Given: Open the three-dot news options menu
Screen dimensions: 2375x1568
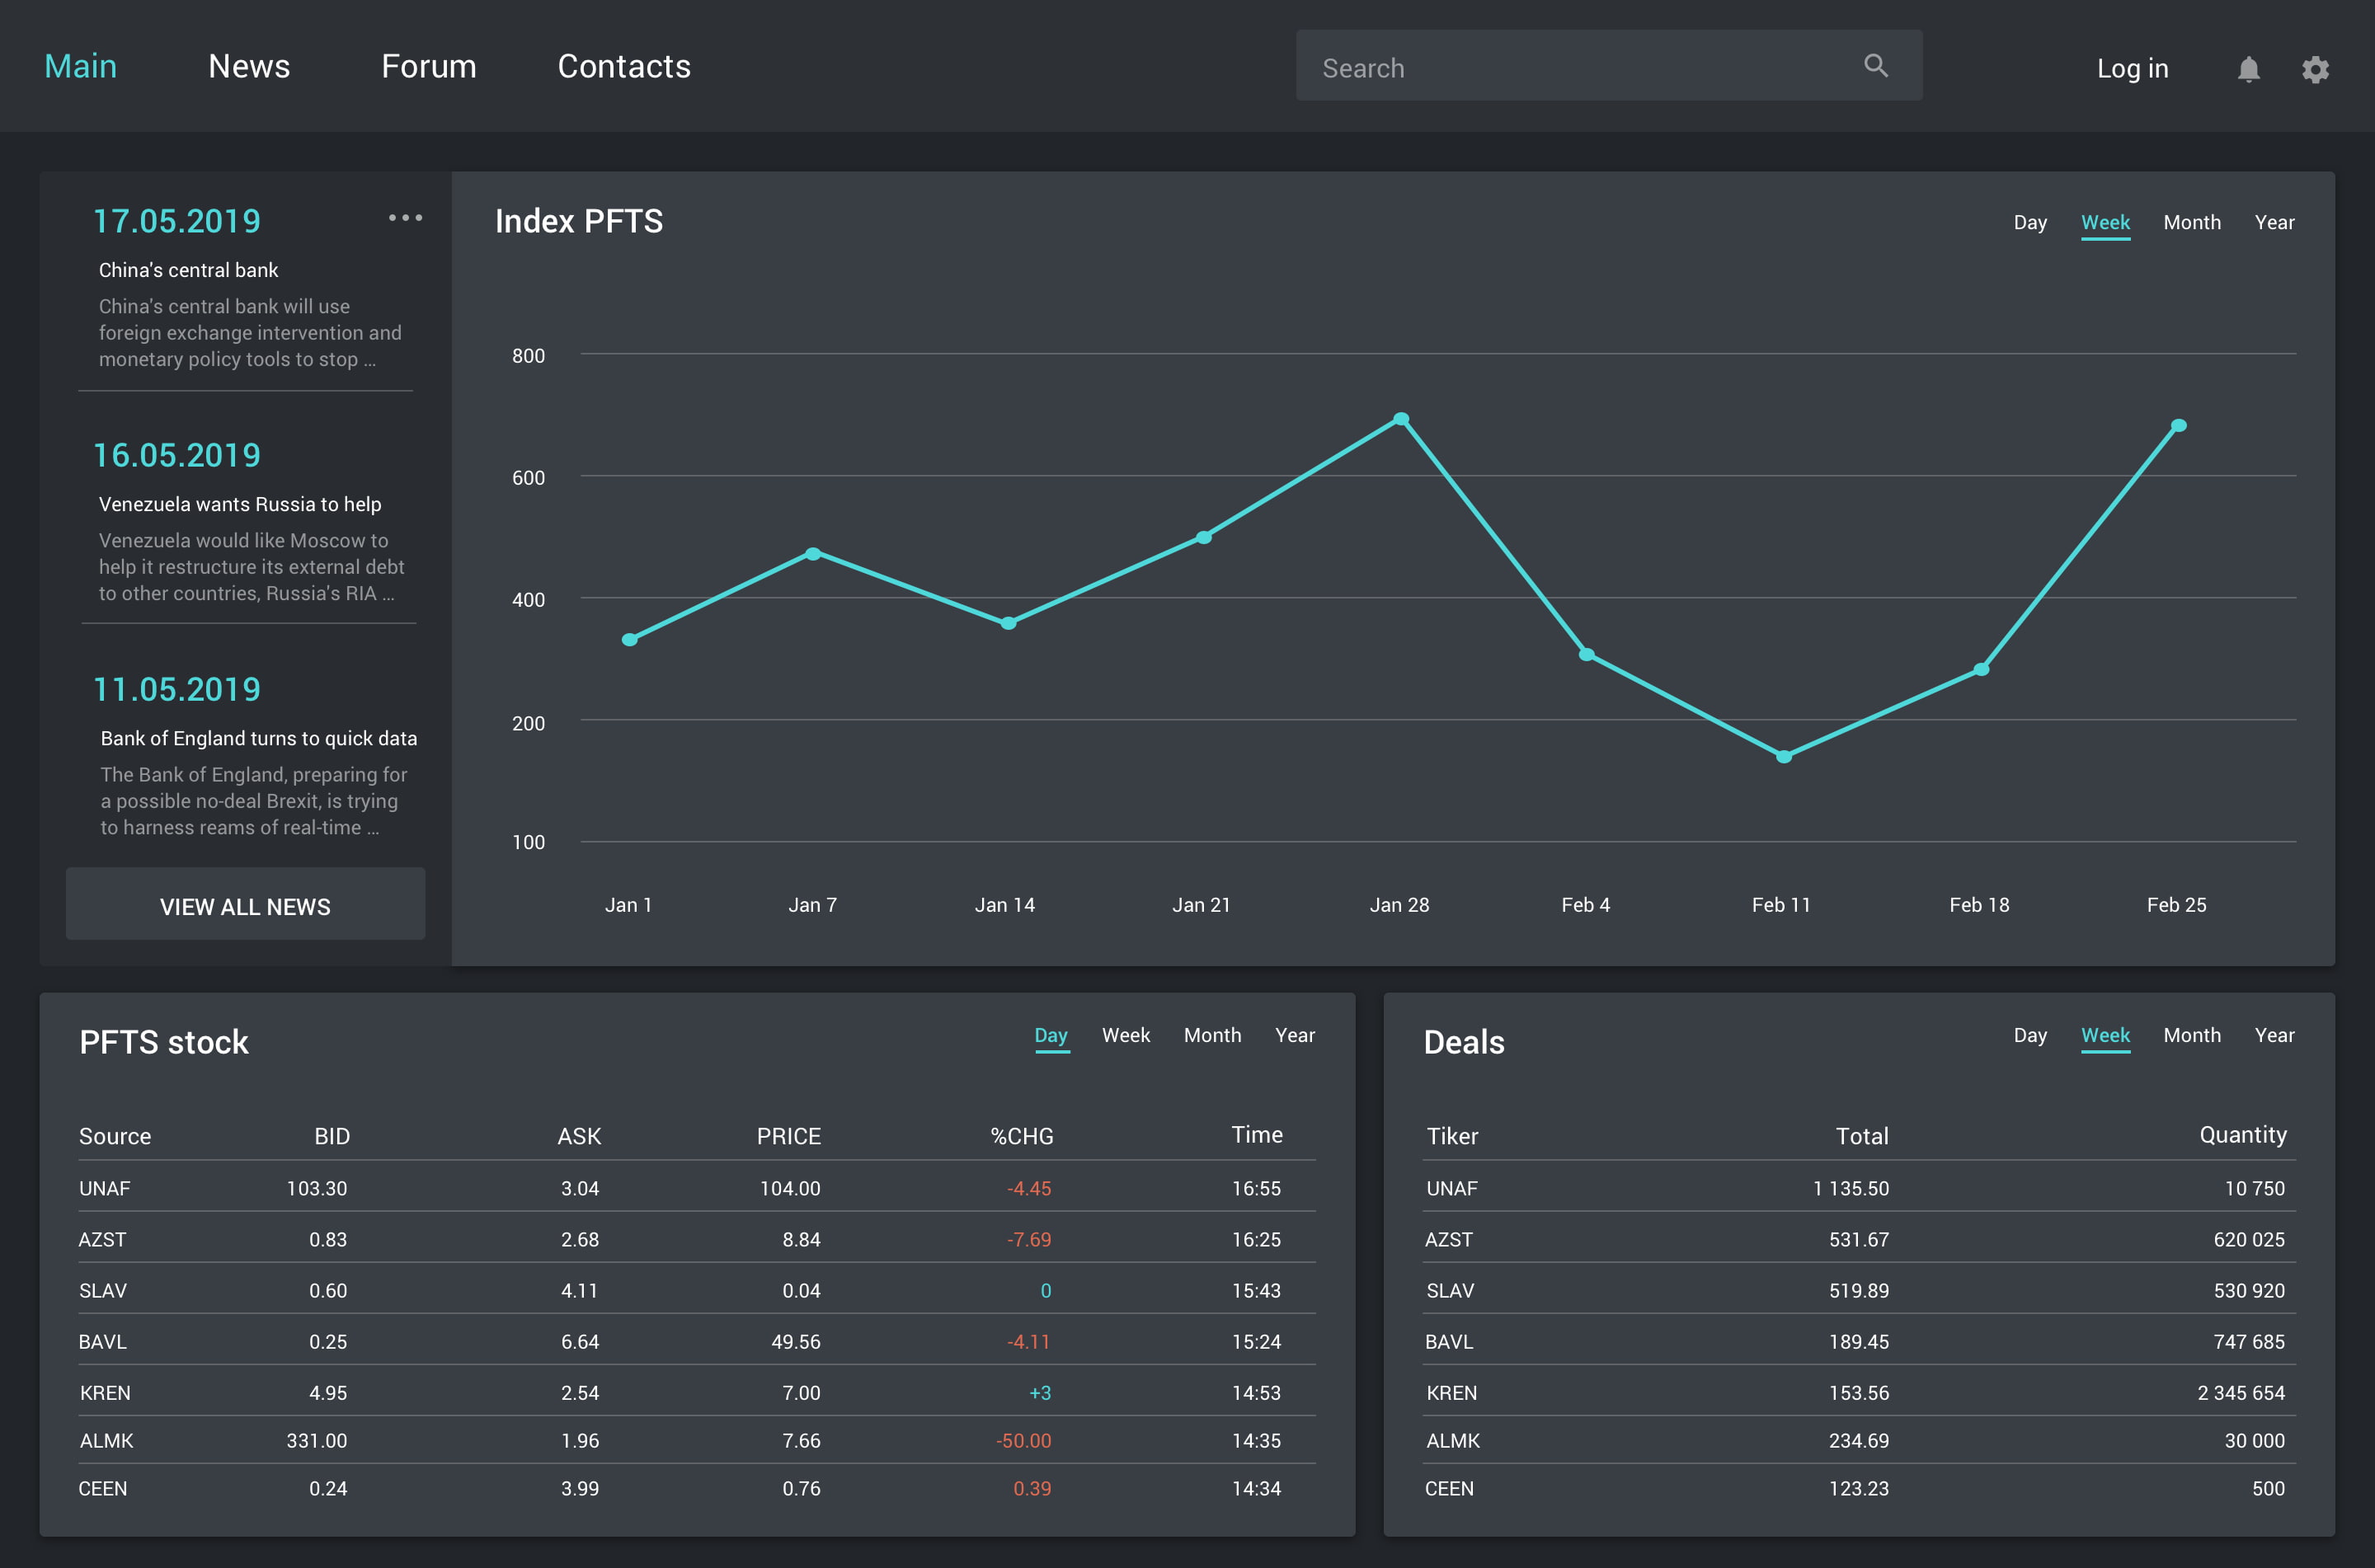Looking at the screenshot, I should click(405, 217).
